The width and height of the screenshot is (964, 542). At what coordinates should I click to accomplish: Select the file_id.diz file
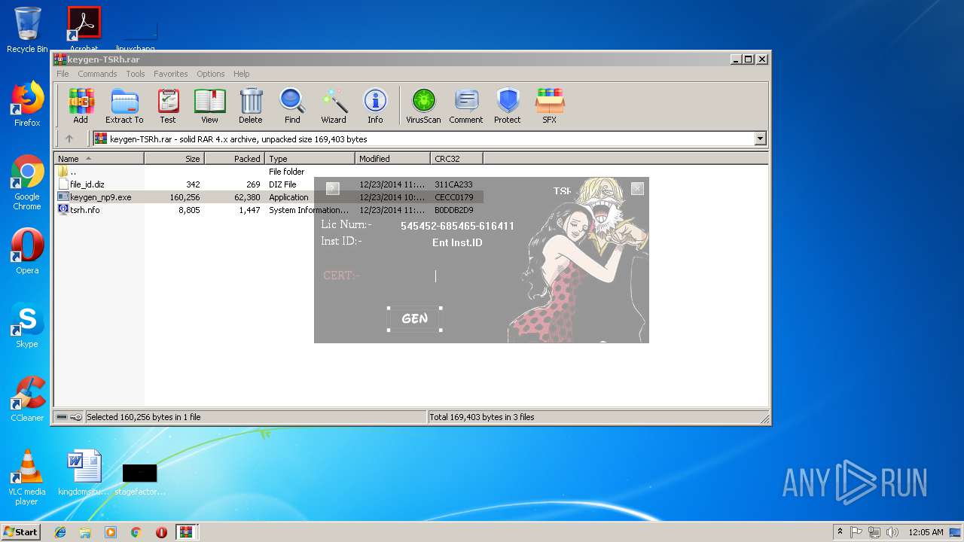point(87,184)
